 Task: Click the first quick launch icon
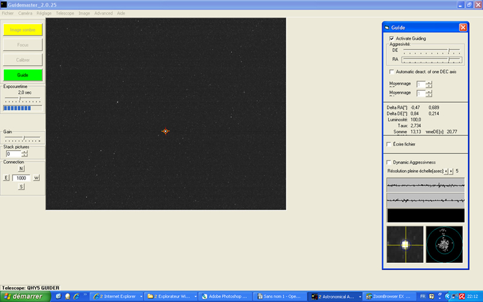(x=58, y=297)
